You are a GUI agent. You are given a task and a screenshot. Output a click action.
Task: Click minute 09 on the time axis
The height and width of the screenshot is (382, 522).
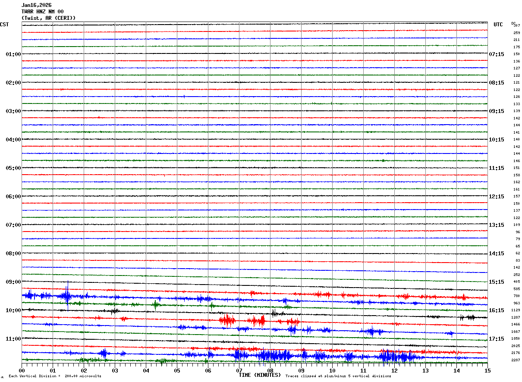coord(301,370)
